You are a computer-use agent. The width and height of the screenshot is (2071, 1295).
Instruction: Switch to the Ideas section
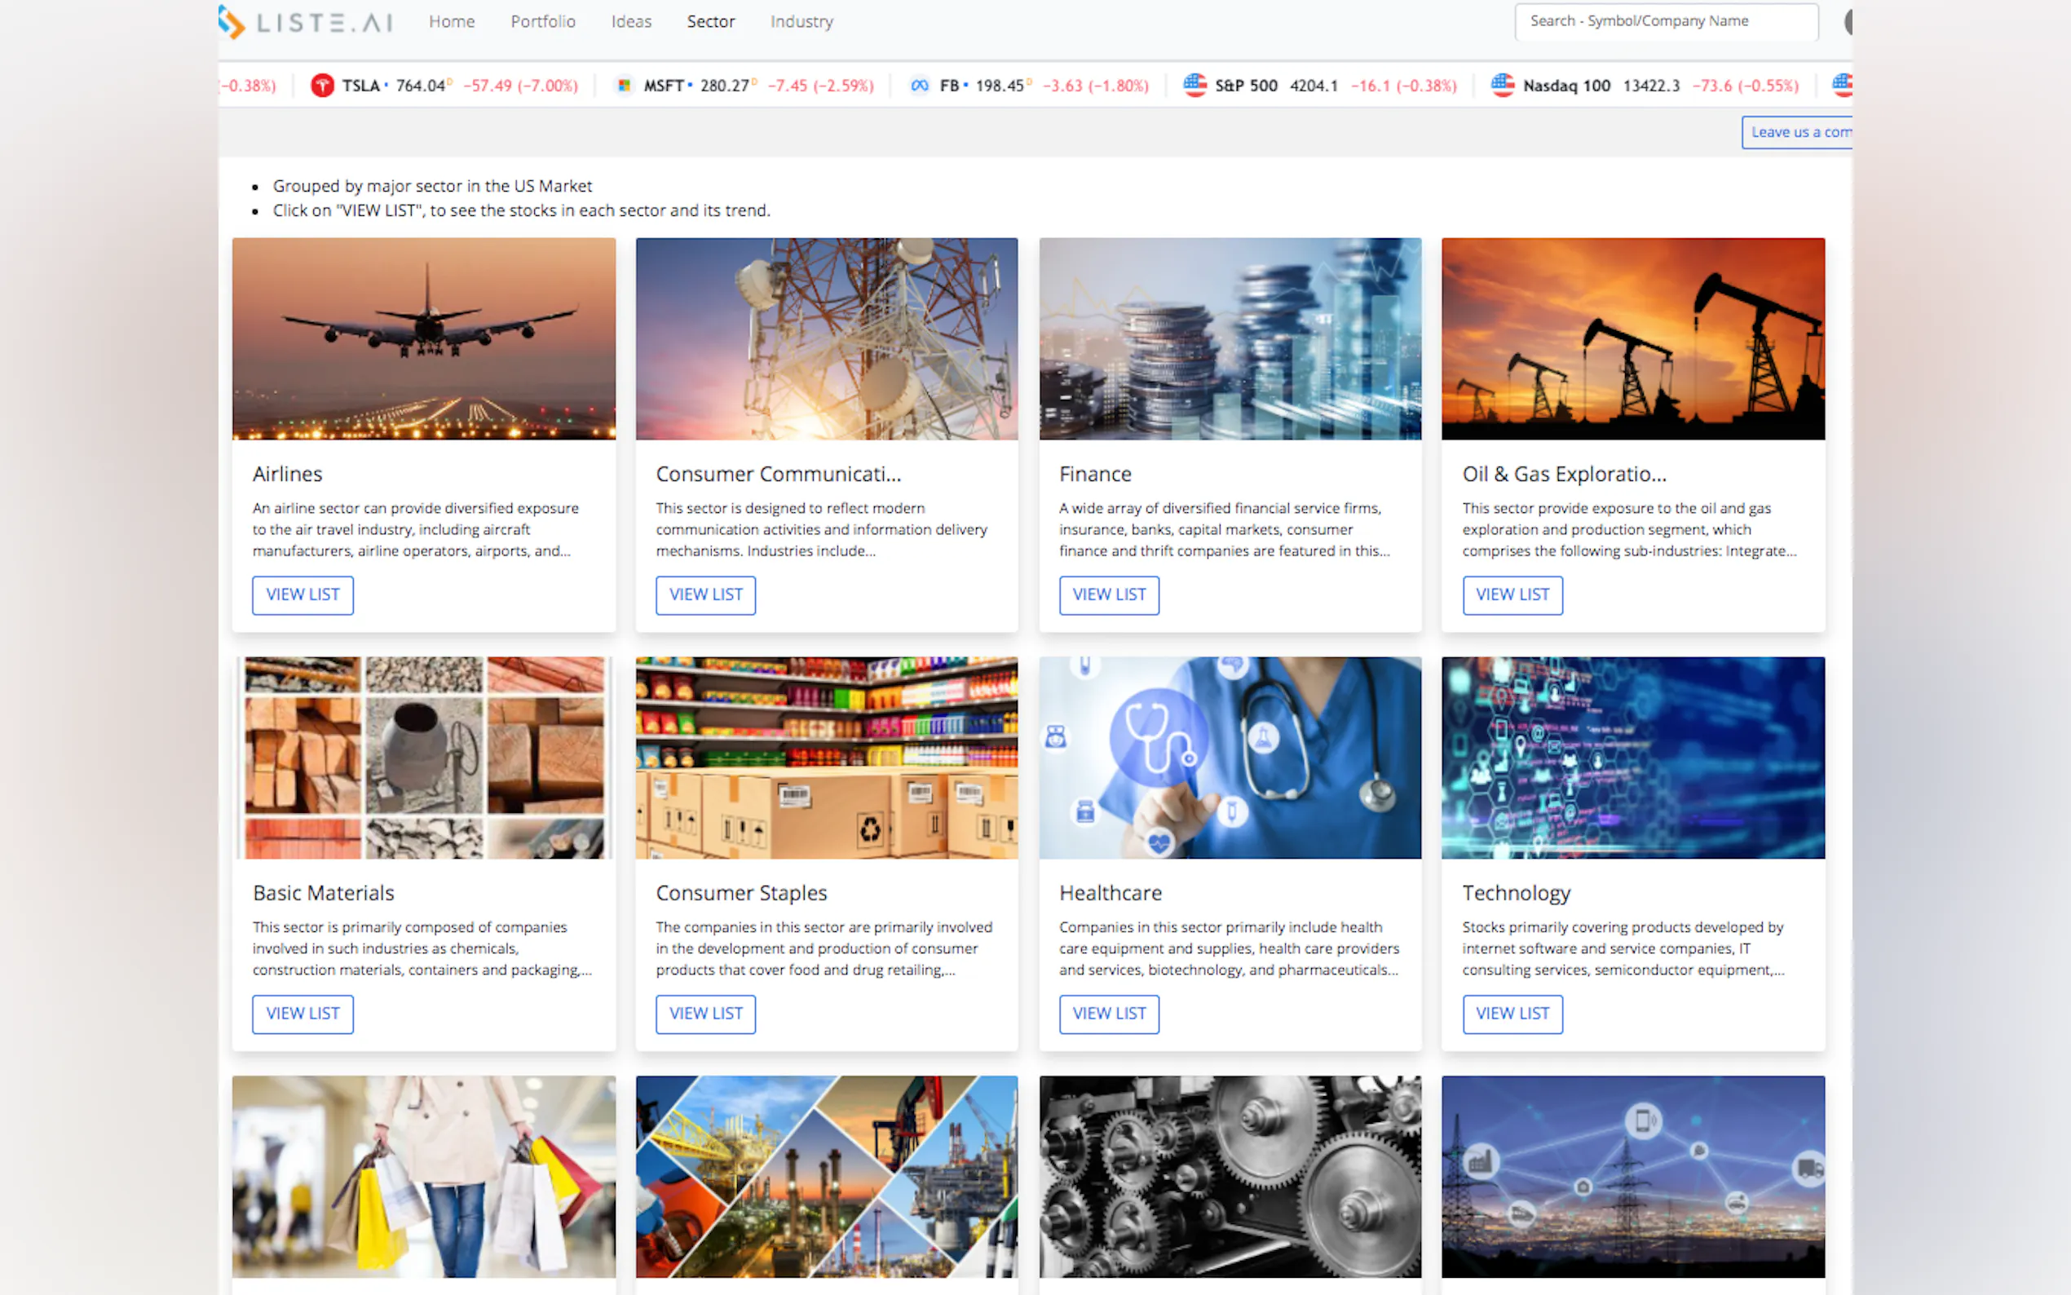pyautogui.click(x=631, y=21)
